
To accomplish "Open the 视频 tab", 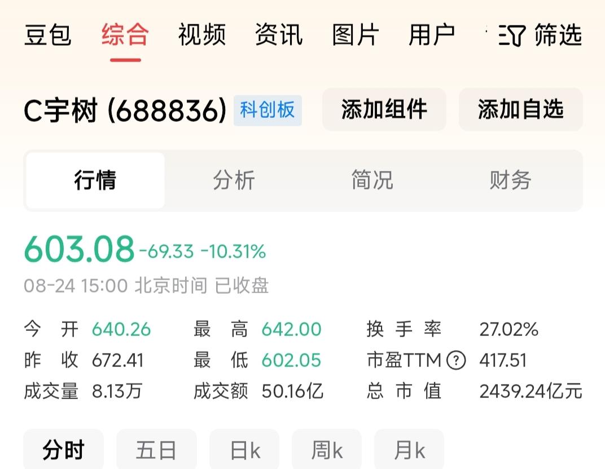I will click(202, 35).
